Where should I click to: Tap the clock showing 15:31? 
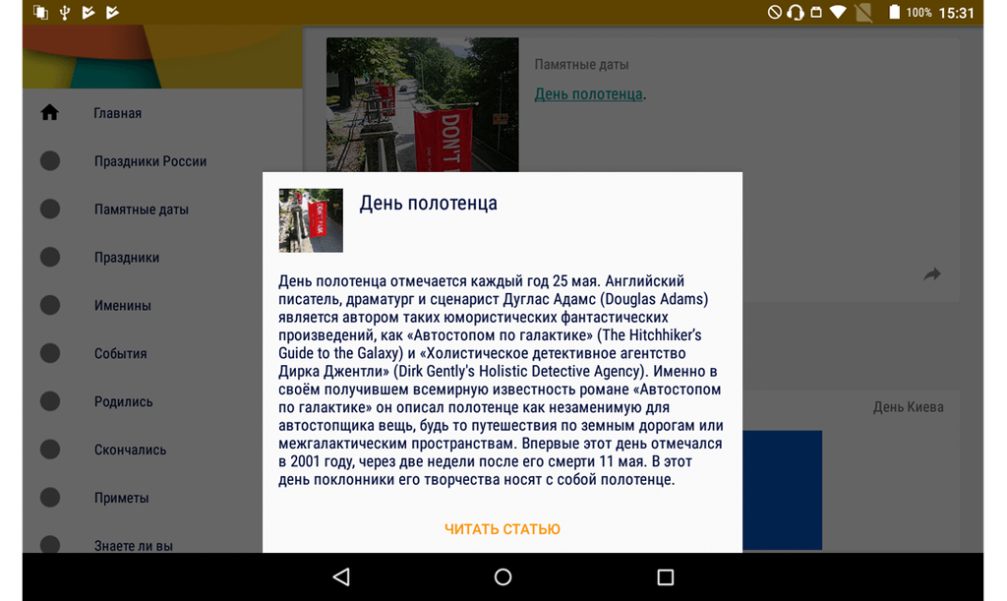pos(956,13)
